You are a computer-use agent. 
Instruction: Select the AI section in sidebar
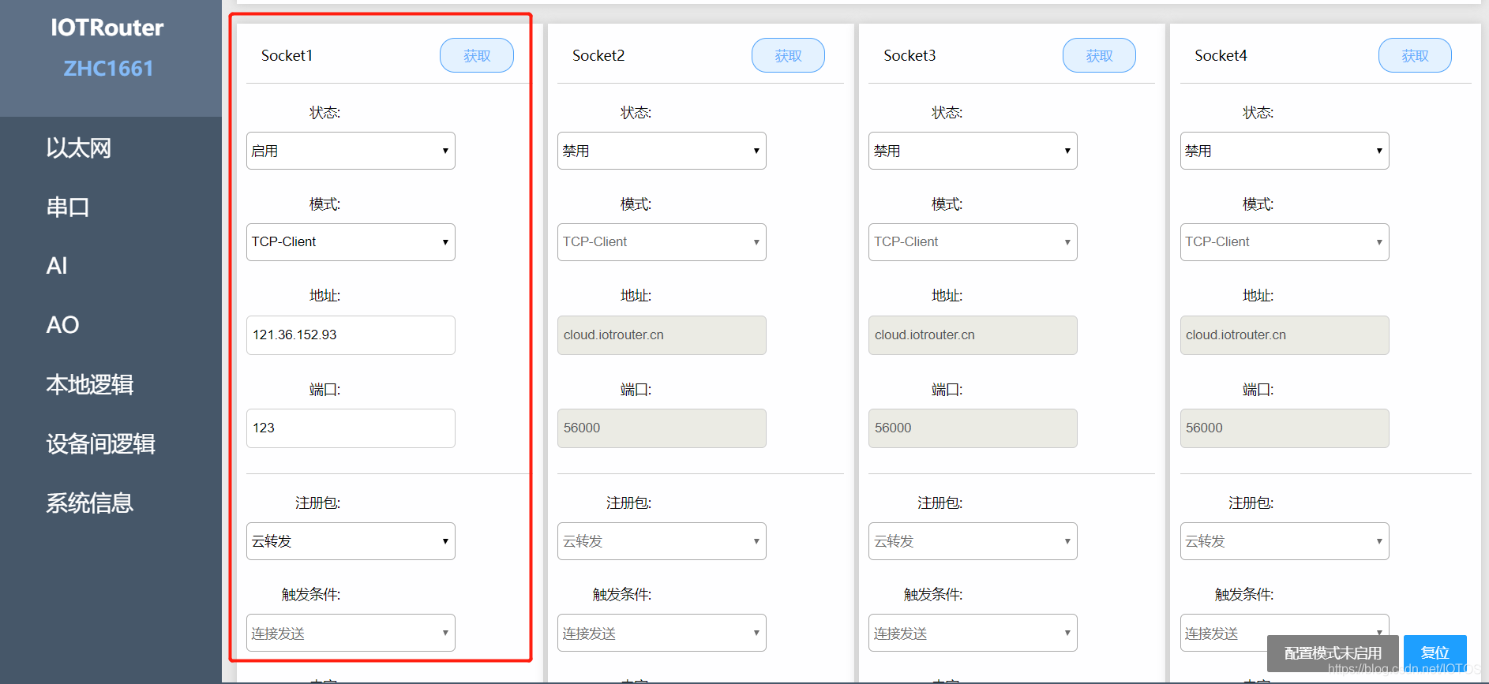56,266
